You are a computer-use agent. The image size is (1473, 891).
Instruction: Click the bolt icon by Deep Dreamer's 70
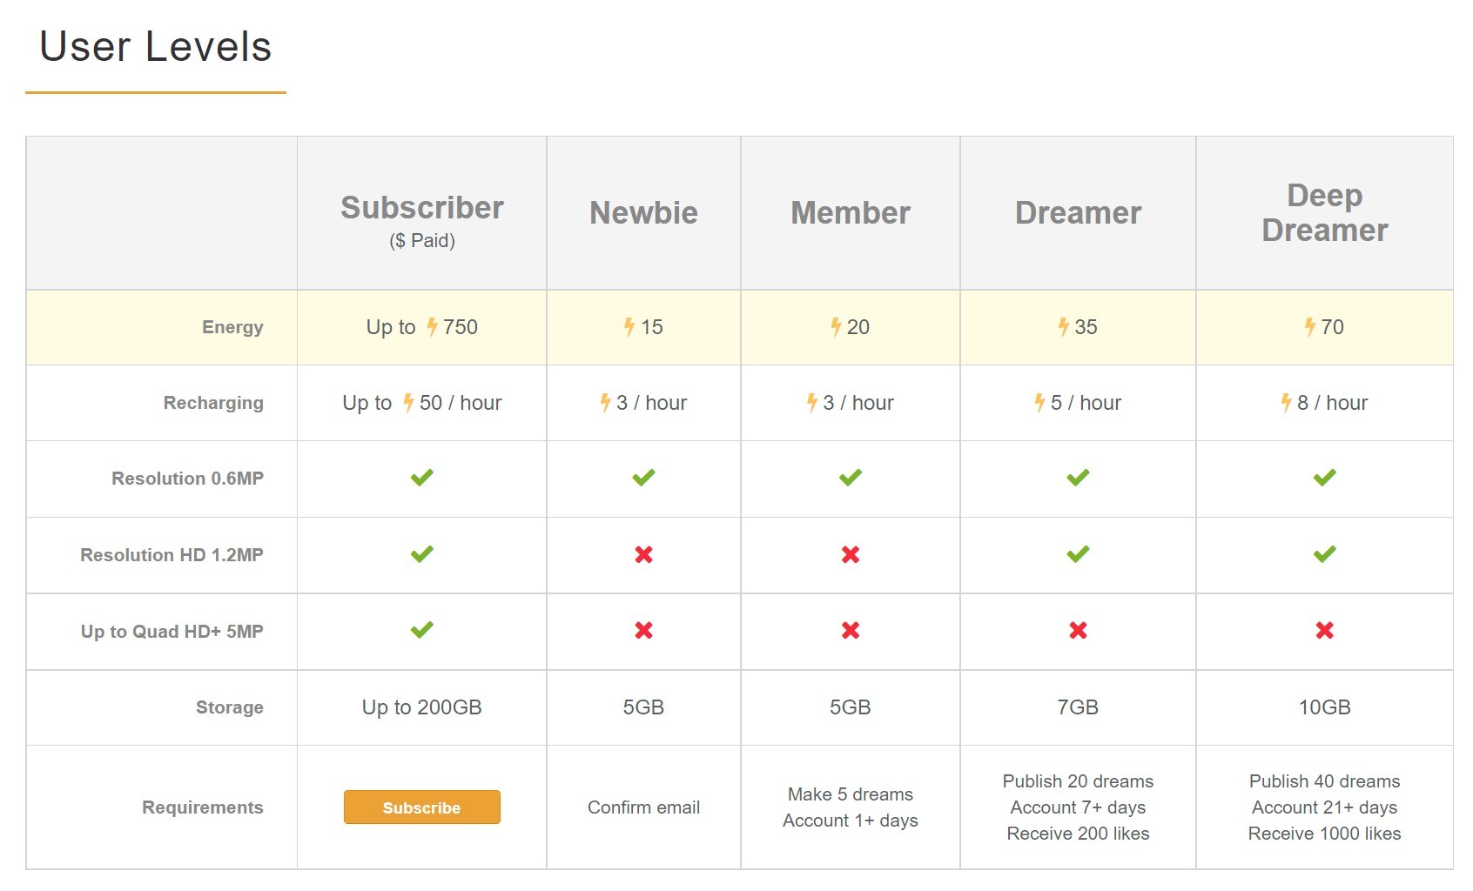(x=1310, y=327)
